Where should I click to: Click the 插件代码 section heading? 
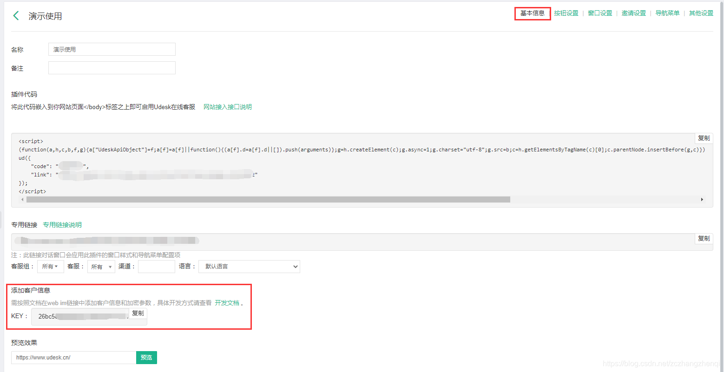pyautogui.click(x=24, y=94)
